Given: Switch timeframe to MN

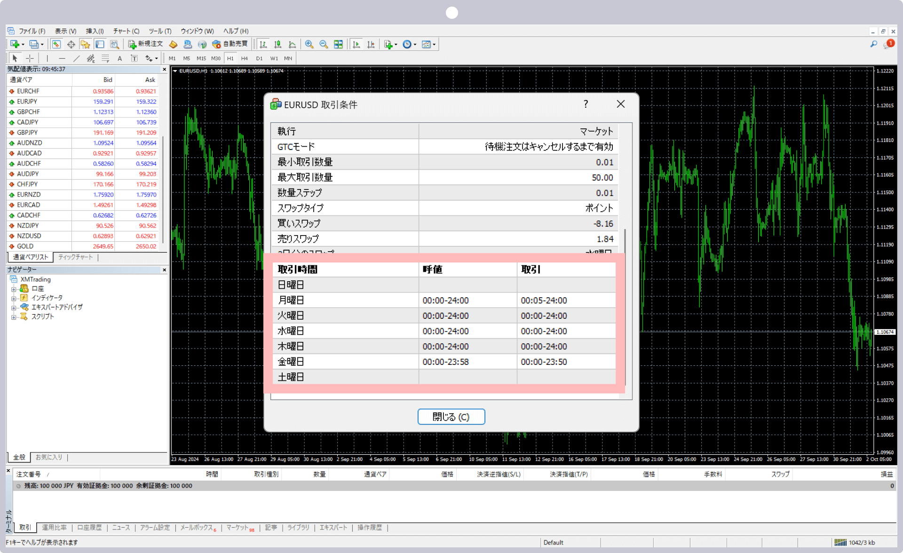Looking at the screenshot, I should click(288, 58).
